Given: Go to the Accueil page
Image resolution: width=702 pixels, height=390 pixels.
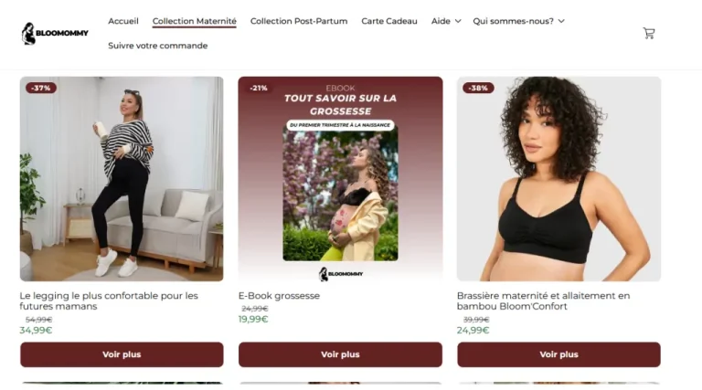Looking at the screenshot, I should [123, 21].
